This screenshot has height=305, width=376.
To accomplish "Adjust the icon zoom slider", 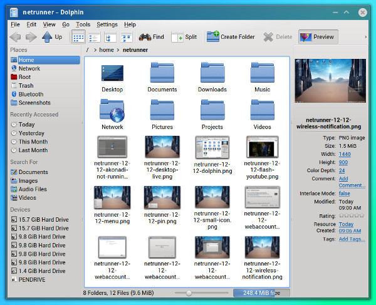I will (189, 293).
